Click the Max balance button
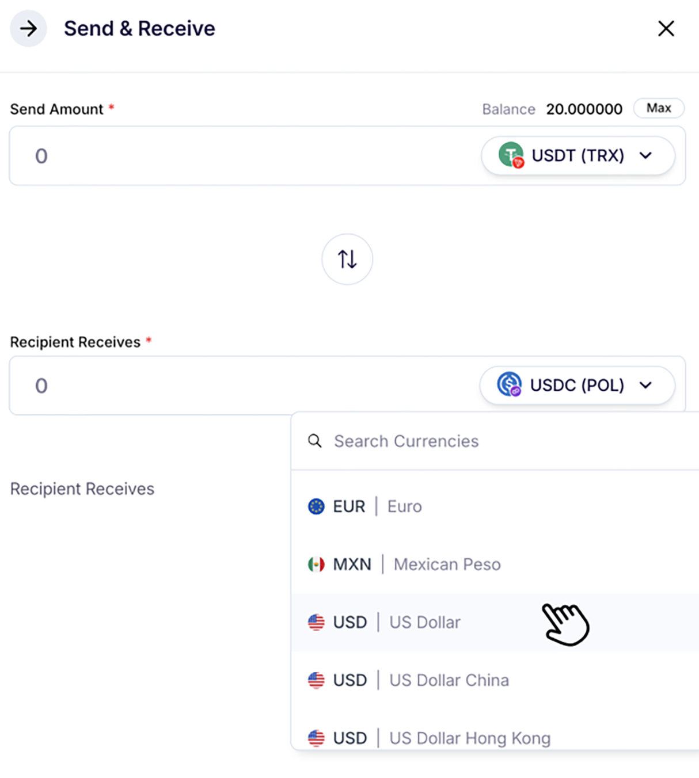Image resolution: width=699 pixels, height=778 pixels. click(659, 108)
